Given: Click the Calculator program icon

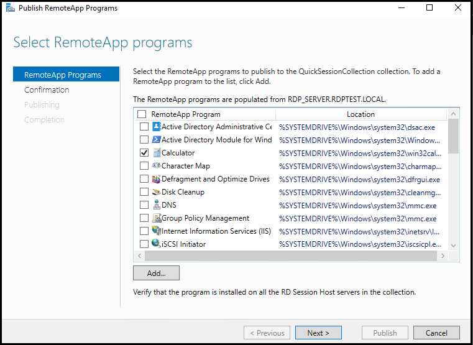Looking at the screenshot, I should [156, 152].
